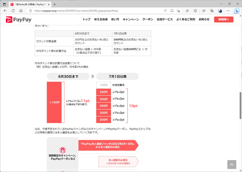
Task: Click the 300円以上のお支払いを1回とカウント cell
Action: pyautogui.click(x=93, y=41)
